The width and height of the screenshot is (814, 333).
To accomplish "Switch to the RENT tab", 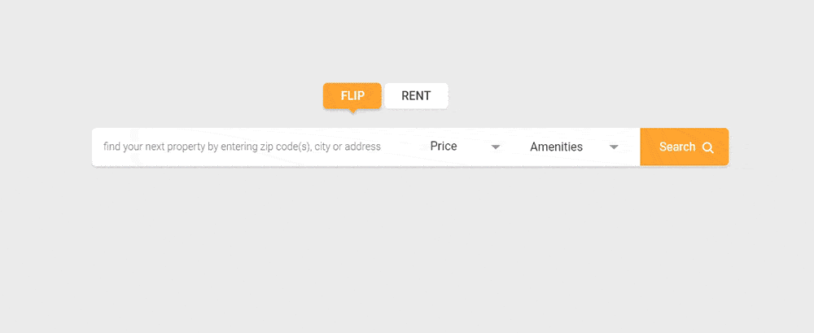I will 416,95.
